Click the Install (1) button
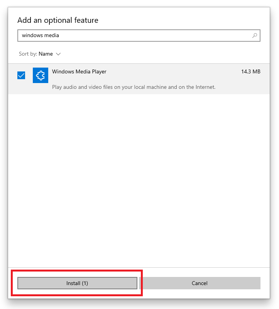This screenshot has height=309, width=279. tap(77, 283)
